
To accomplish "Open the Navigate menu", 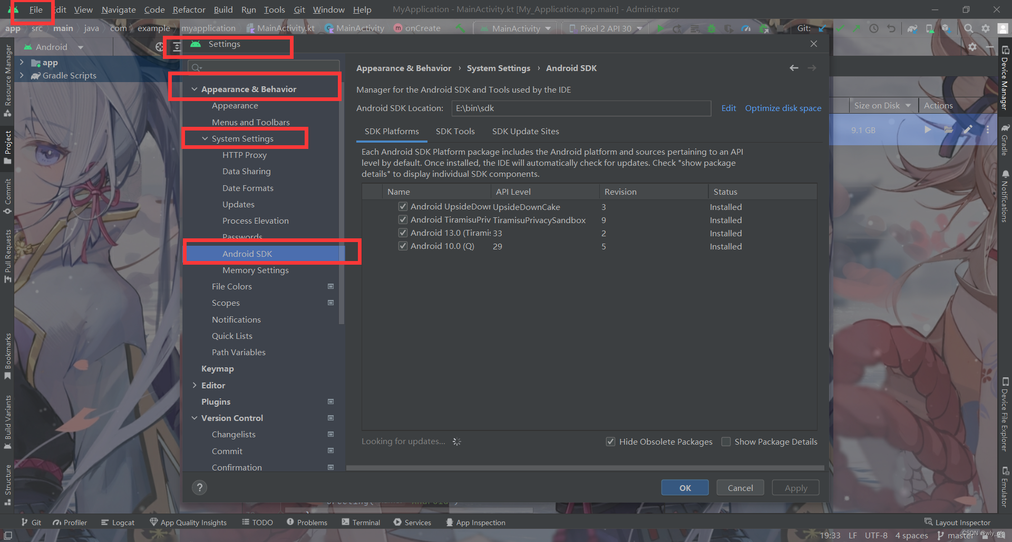I will [x=119, y=9].
